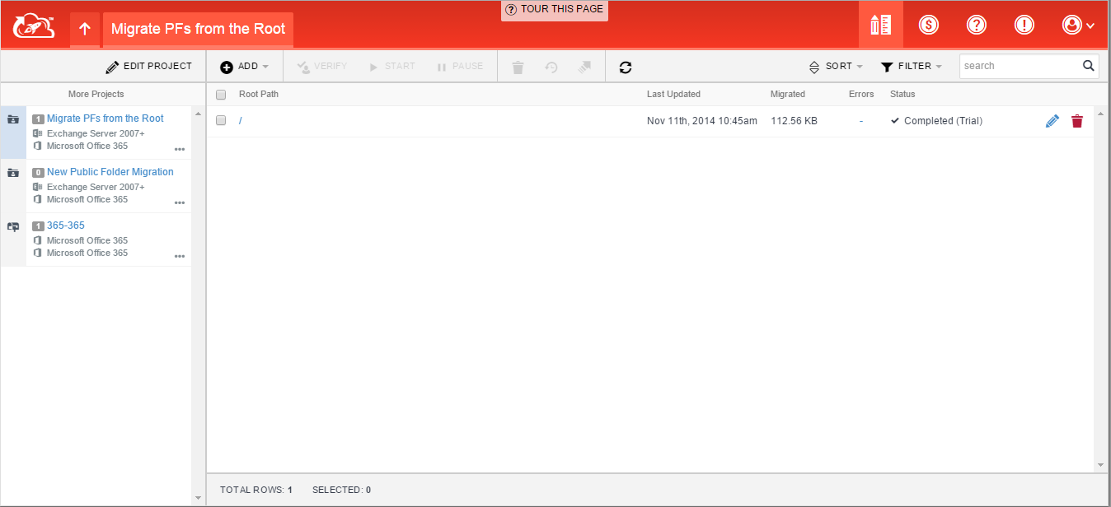Click the 112.56 KB migrated value
This screenshot has height=507, width=1111.
tap(794, 121)
